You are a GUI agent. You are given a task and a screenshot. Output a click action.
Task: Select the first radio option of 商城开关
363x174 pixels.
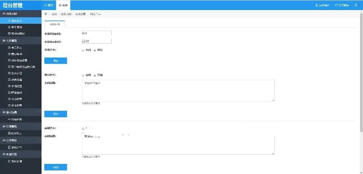click(x=83, y=128)
